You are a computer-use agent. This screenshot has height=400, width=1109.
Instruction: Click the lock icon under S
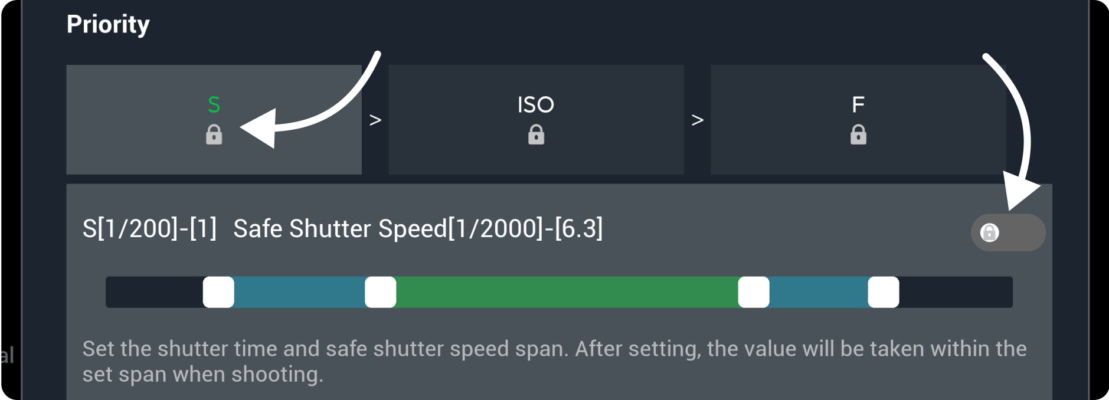(x=214, y=135)
